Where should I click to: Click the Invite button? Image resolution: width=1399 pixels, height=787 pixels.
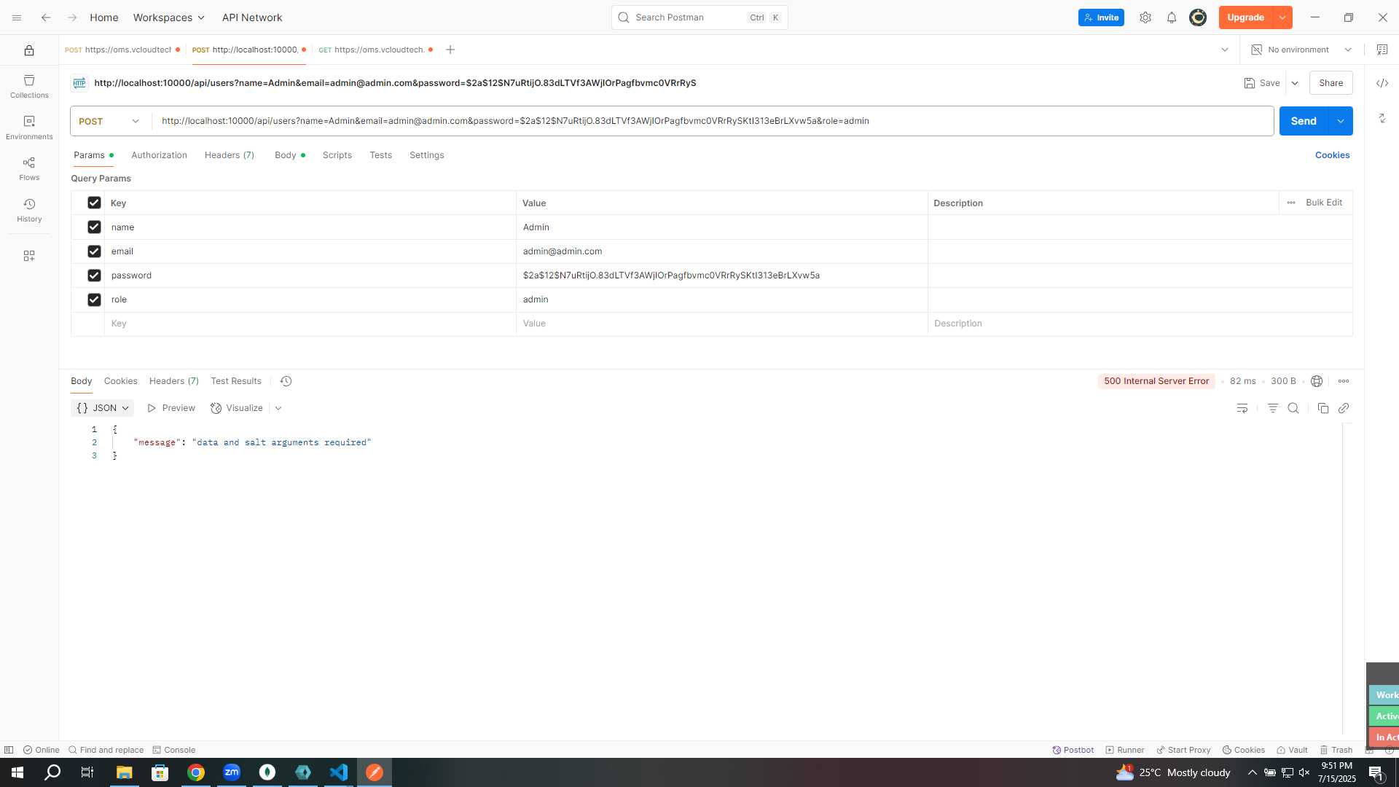click(1101, 17)
